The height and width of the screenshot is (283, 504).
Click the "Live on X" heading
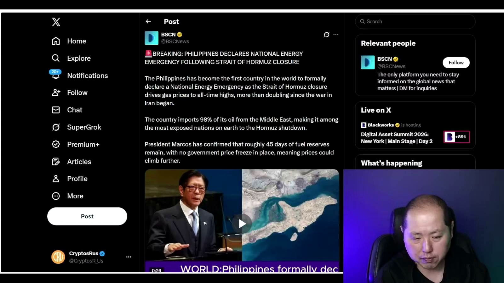376,110
